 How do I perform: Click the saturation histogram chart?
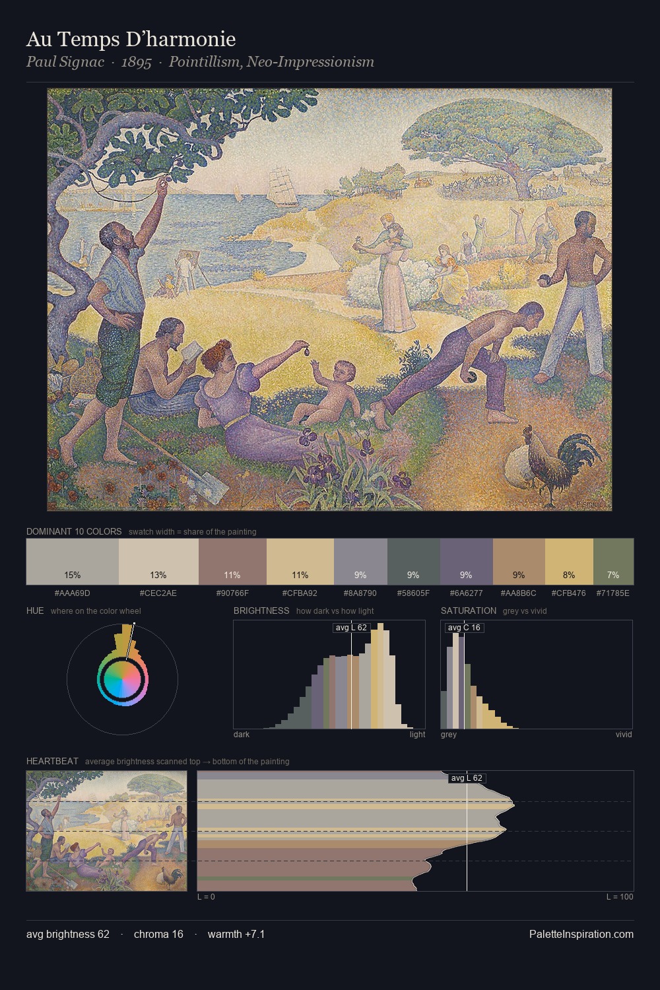(537, 675)
